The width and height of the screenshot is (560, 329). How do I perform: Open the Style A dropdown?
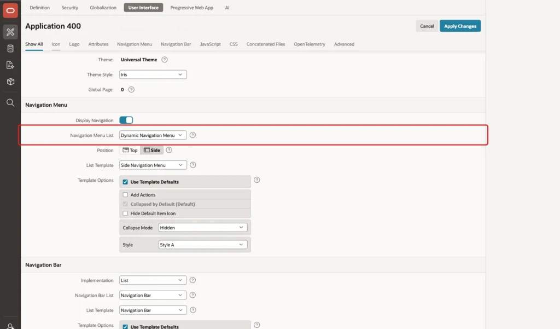point(203,245)
